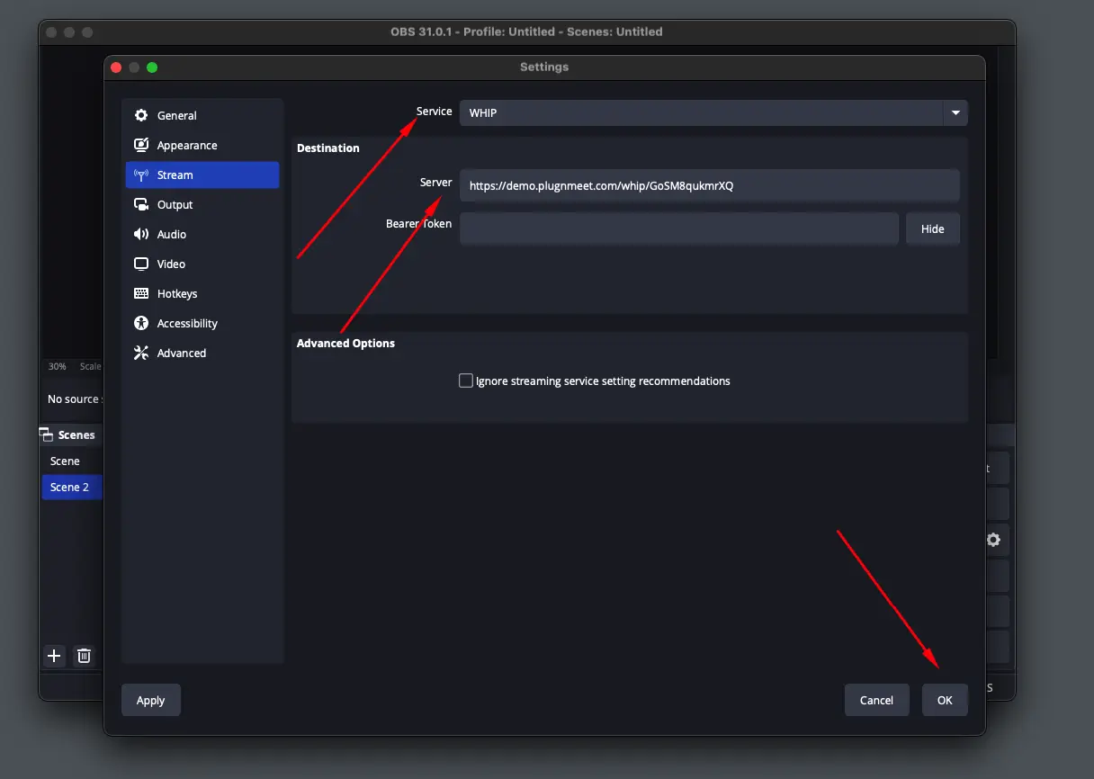Screen dimensions: 1094x779
Task: Click the General gear icon in sidebar
Action: 141,115
